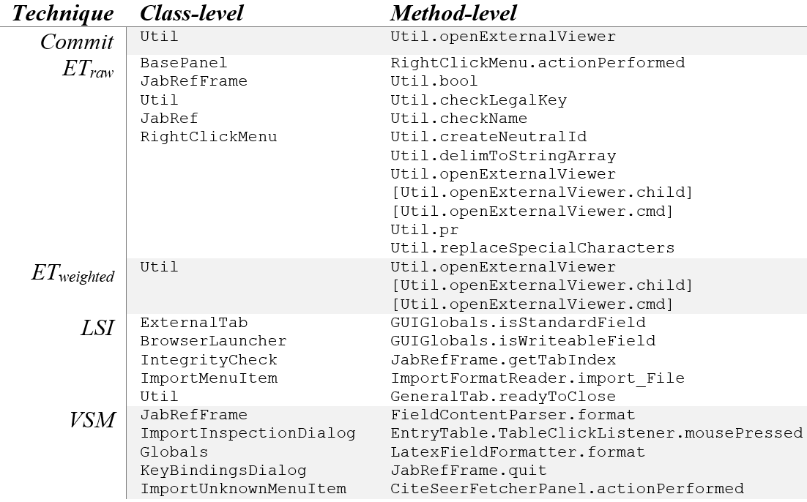Click the BasePanel class entry
Image resolution: width=807 pixels, height=502 pixels.
tap(183, 63)
